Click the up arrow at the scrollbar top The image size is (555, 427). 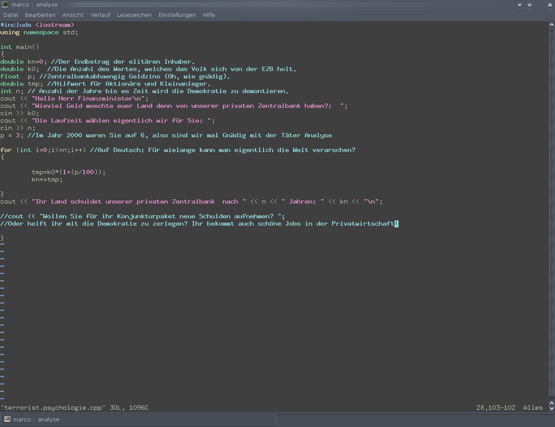coord(552,25)
